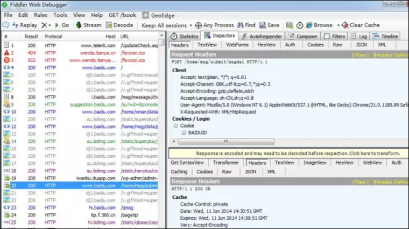Select session 4 www.baidu.com row icon
This screenshot has height=229, width=409.
tap(6, 68)
